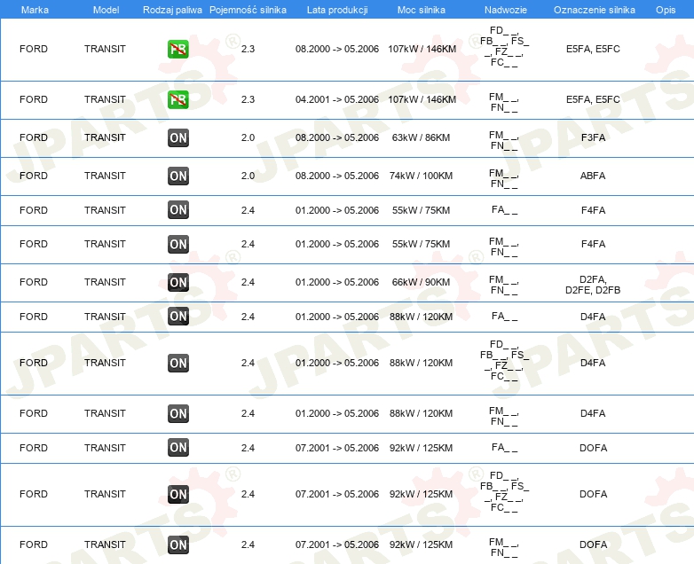Click the PB petrol icon in the 08.2000 row
The image size is (694, 564).
tap(177, 49)
